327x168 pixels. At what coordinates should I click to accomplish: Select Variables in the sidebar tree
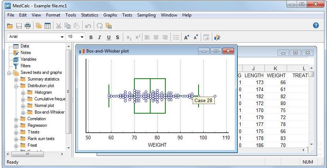click(x=28, y=59)
